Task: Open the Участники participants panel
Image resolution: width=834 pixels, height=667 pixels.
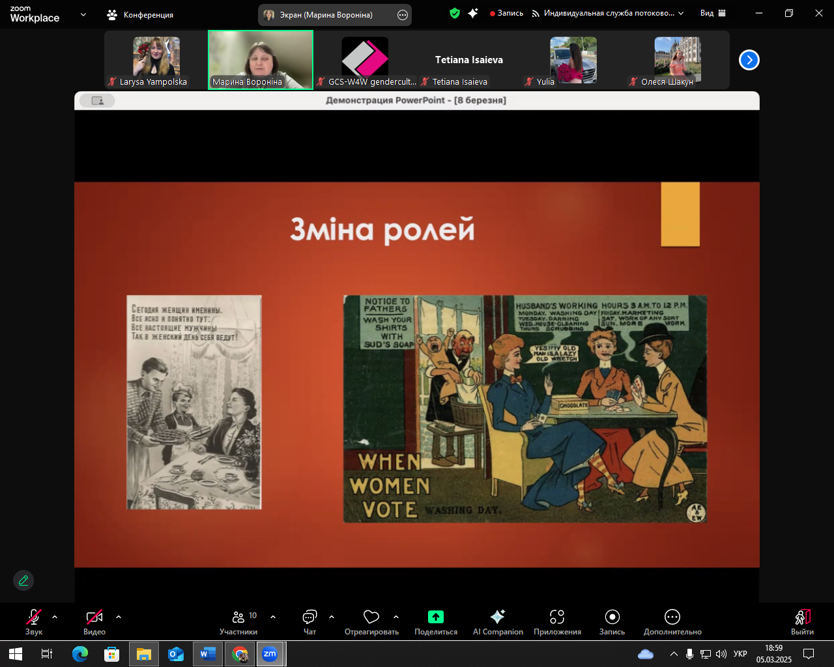Action: (x=238, y=622)
